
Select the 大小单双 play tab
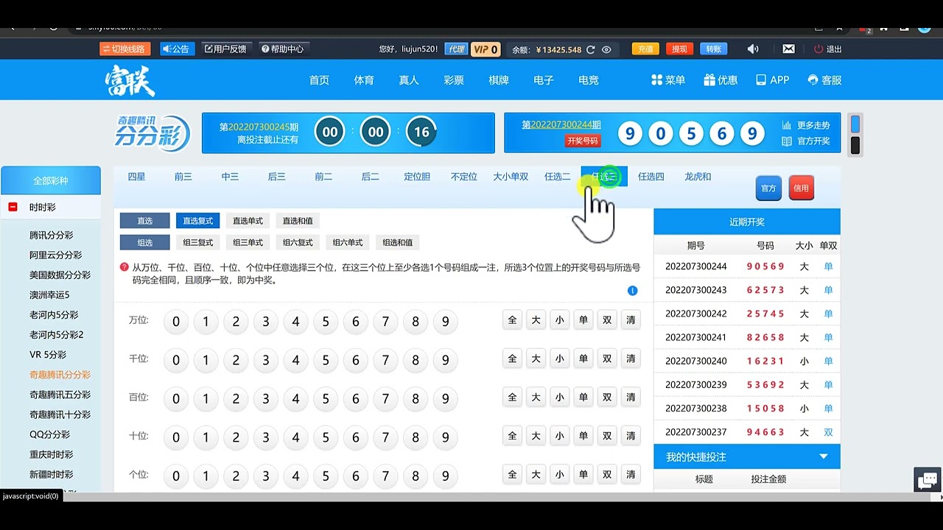tap(511, 177)
